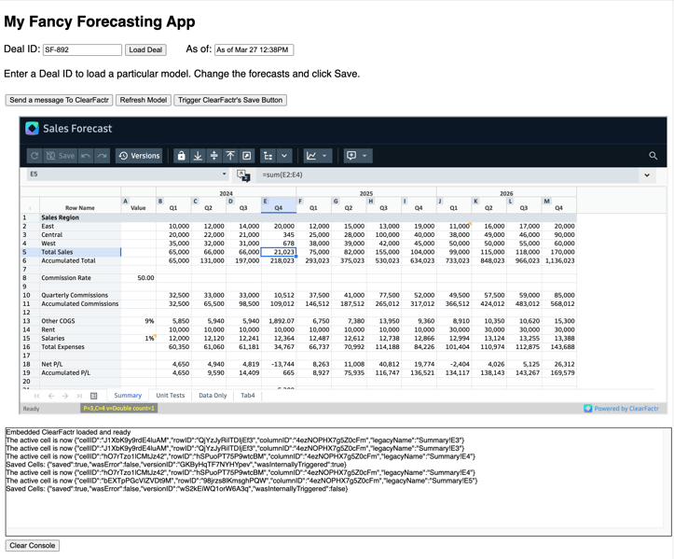Switch to the Unit Tests tab

pos(171,396)
